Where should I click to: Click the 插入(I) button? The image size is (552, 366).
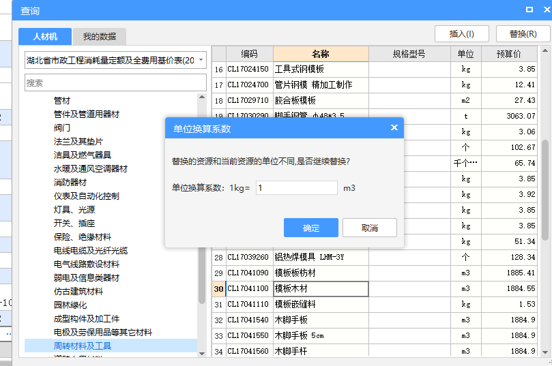click(461, 34)
